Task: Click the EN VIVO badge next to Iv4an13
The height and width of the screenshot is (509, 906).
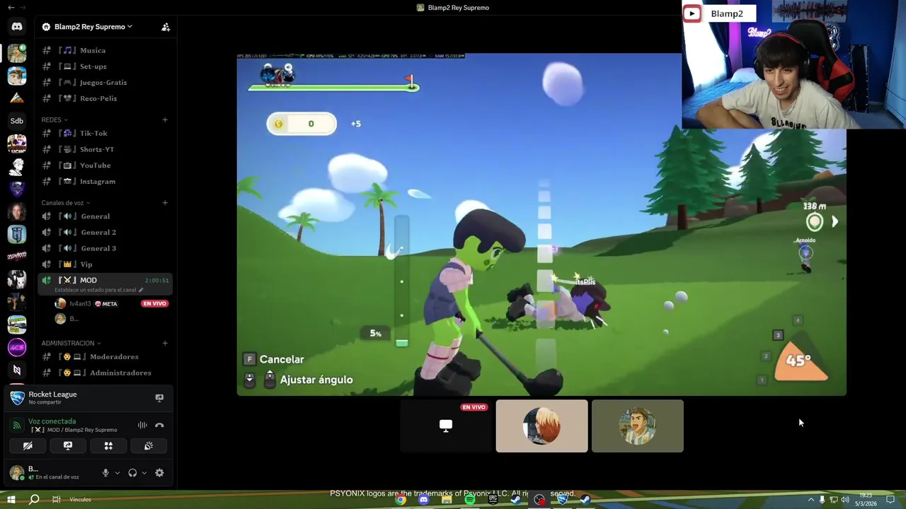Action: (x=154, y=304)
